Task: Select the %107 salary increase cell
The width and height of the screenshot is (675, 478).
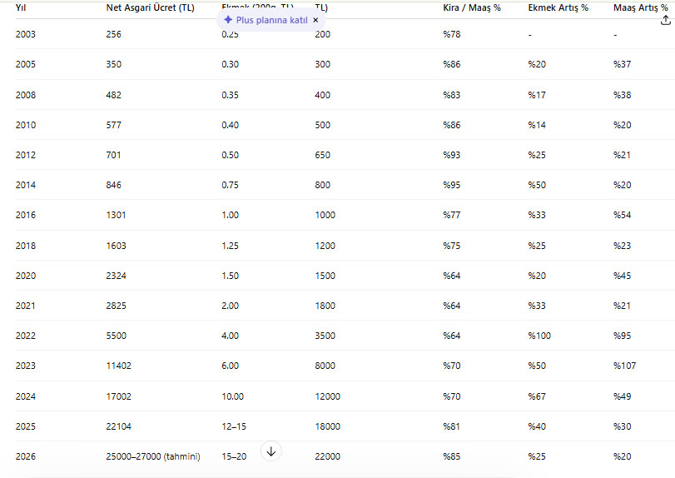Action: tap(625, 366)
